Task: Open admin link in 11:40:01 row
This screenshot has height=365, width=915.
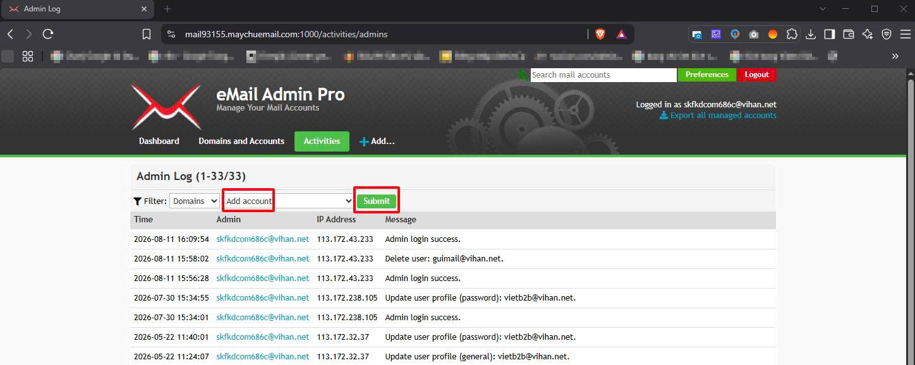Action: coord(263,337)
